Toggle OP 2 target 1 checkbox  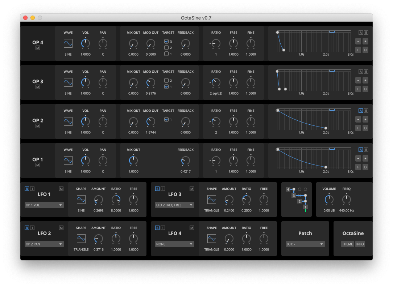pos(166,120)
